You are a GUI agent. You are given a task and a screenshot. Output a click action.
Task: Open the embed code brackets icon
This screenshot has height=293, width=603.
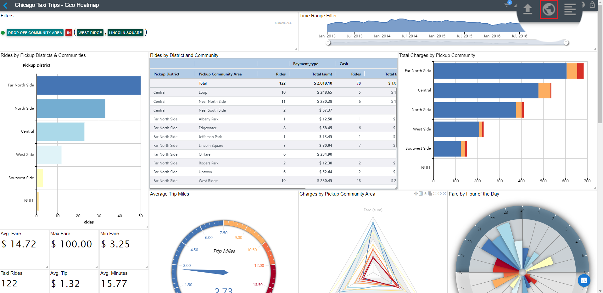[439, 194]
